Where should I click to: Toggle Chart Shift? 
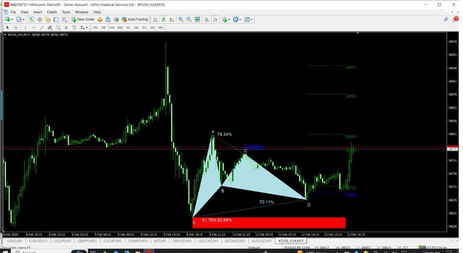click(x=215, y=19)
